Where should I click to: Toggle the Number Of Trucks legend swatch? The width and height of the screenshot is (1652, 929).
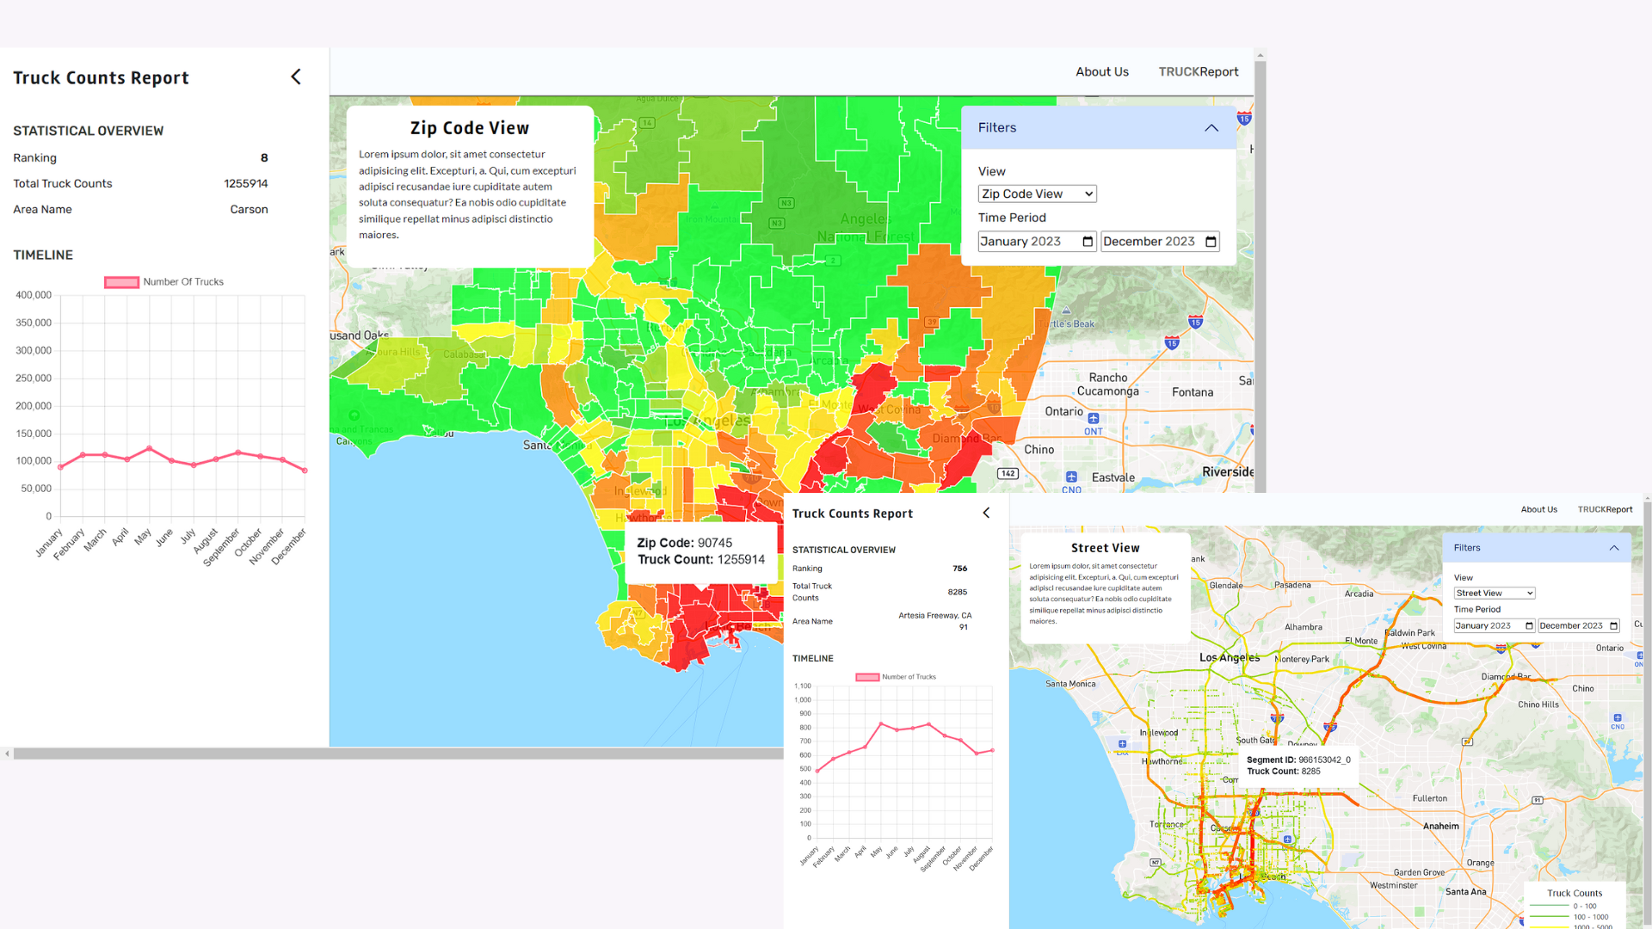[121, 282]
